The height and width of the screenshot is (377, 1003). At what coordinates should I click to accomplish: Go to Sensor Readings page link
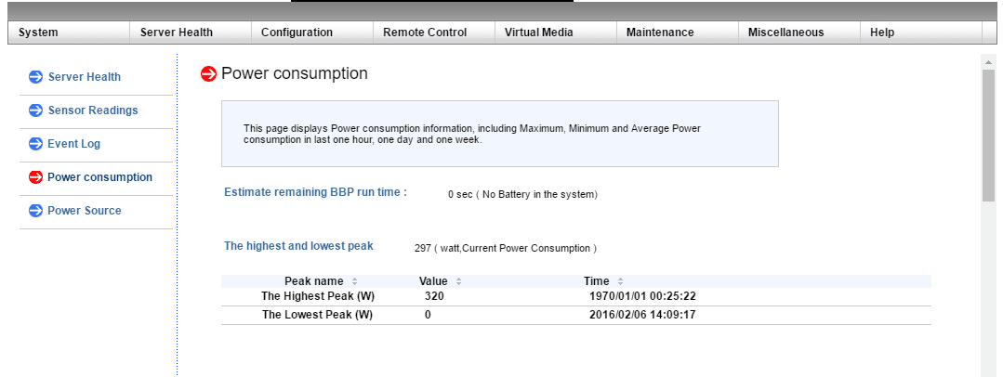tap(92, 110)
